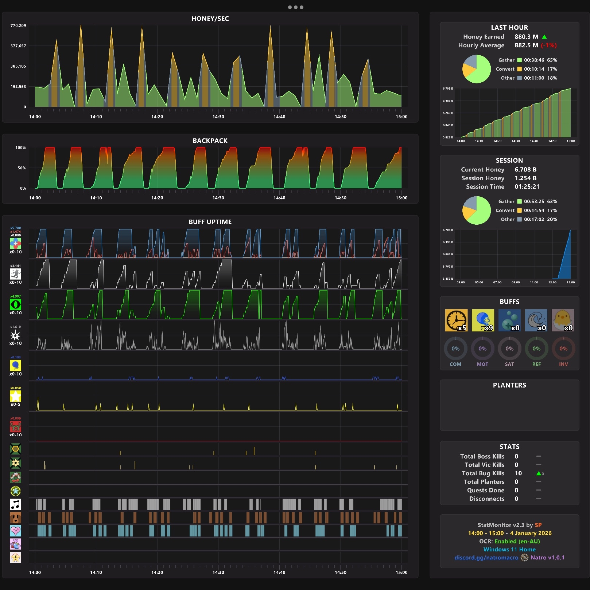Click the COM percentage ring gauge
The width and height of the screenshot is (590, 590).
455,349
